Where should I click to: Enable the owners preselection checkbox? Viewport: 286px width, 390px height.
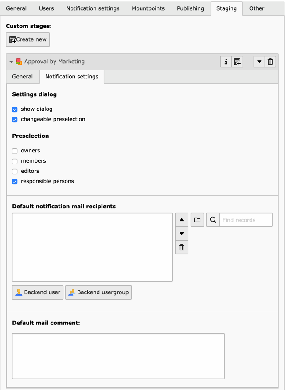(14, 151)
